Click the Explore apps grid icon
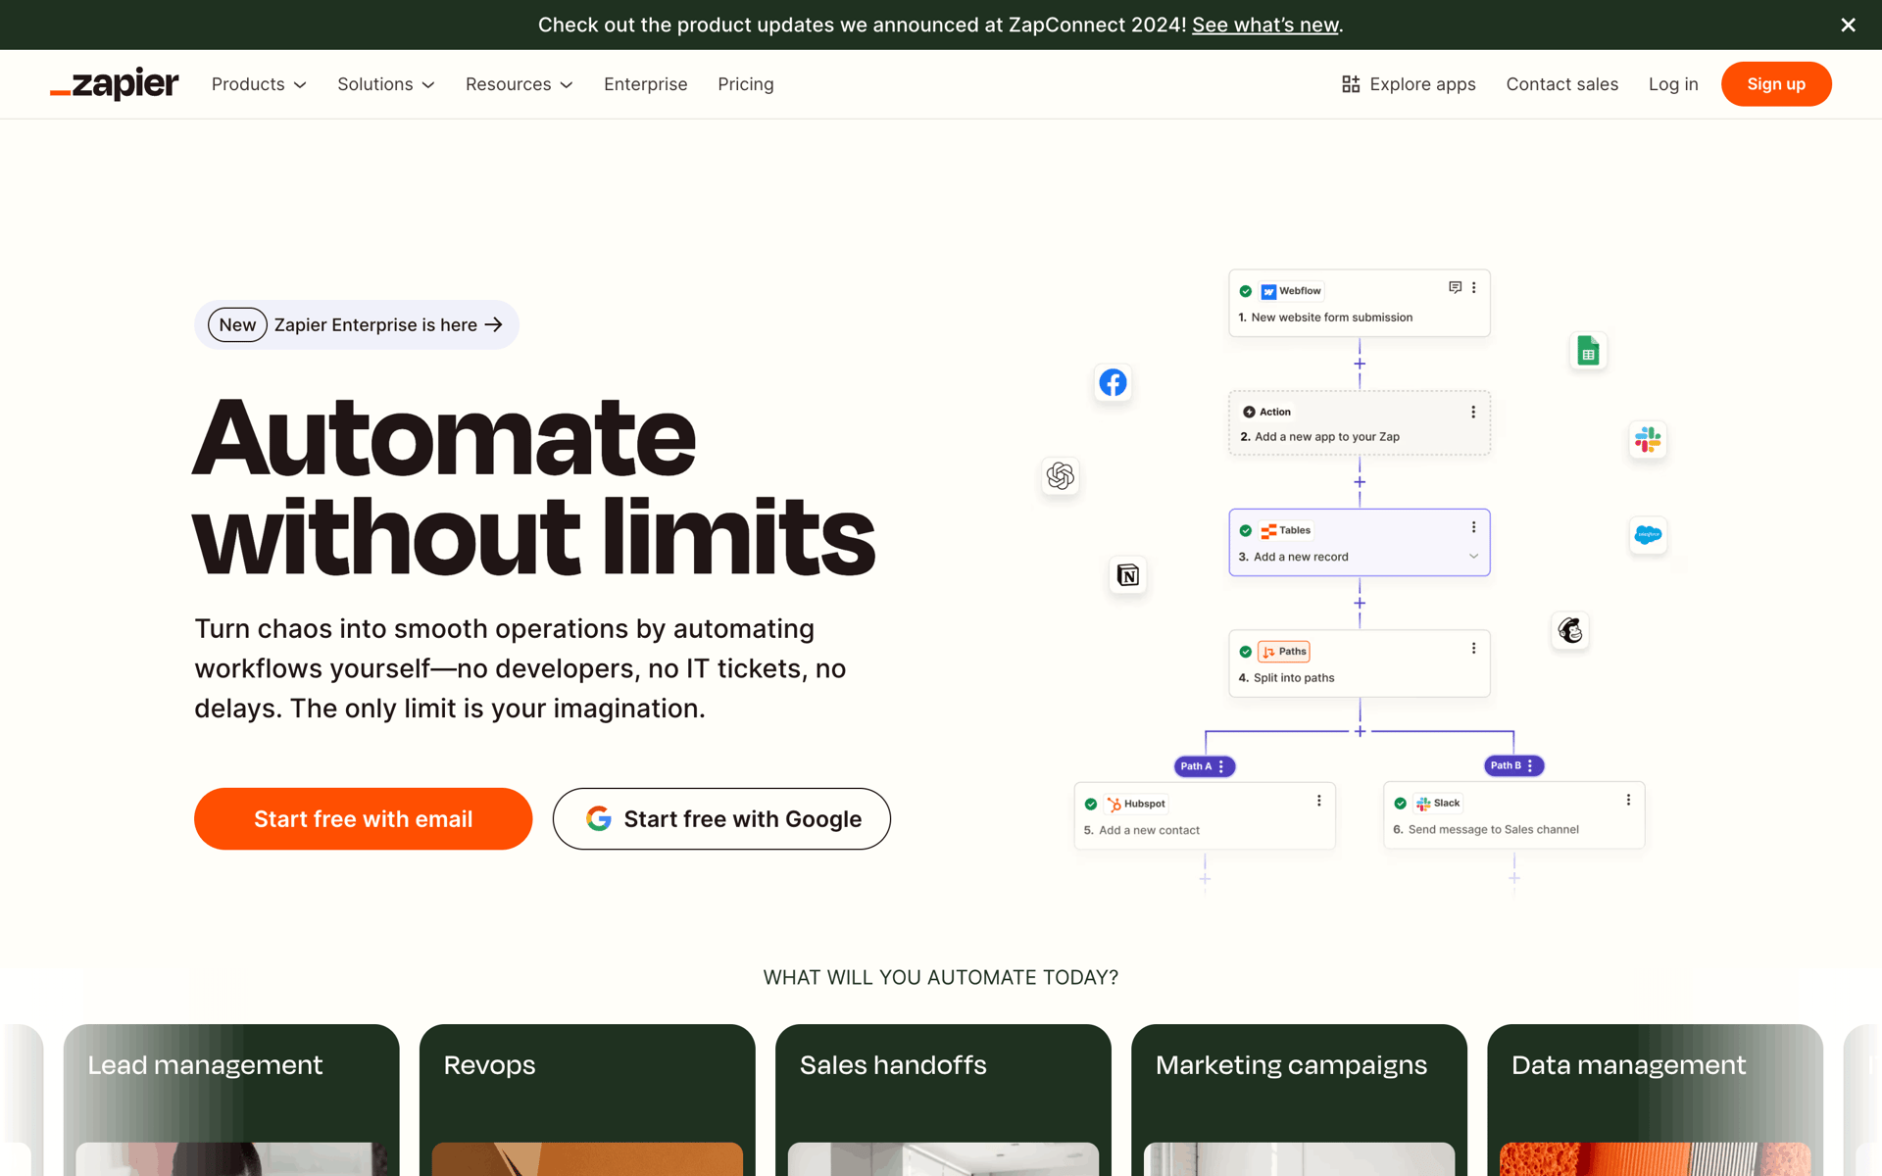This screenshot has width=1882, height=1176. coord(1351,84)
